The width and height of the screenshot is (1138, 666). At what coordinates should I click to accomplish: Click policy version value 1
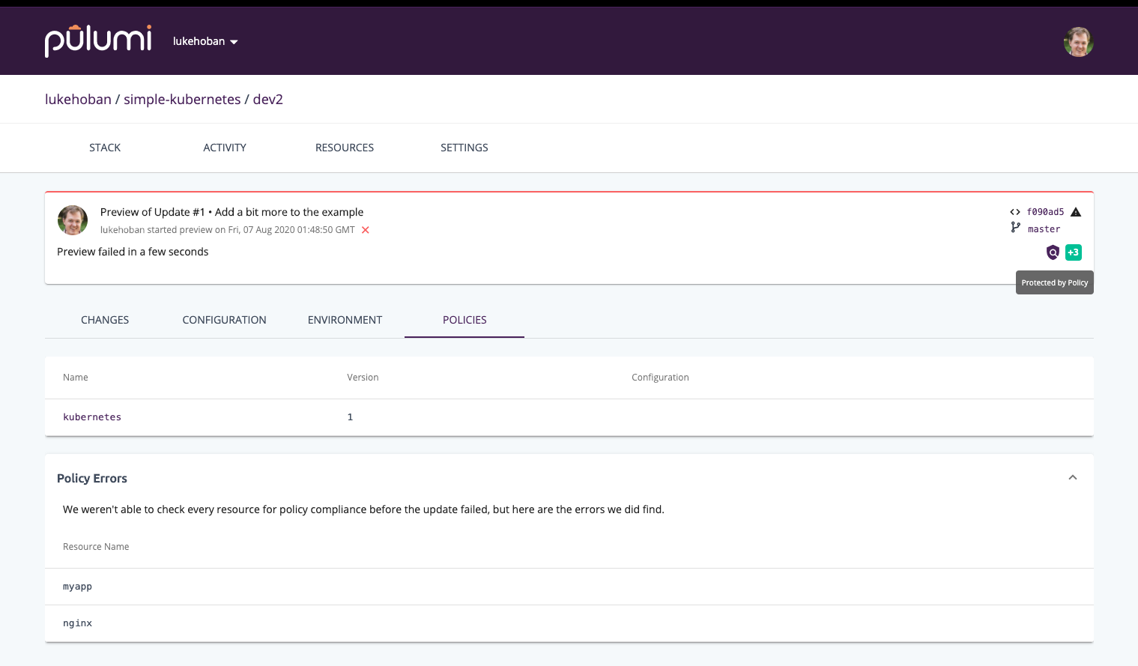pos(350,417)
